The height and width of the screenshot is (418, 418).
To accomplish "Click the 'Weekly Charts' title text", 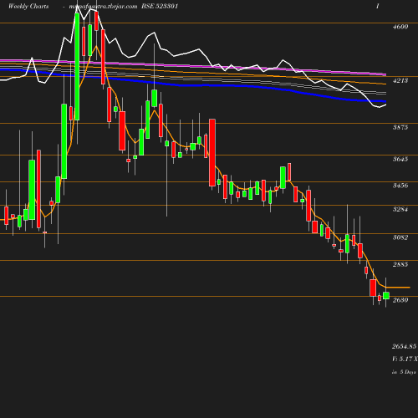I will [28, 7].
